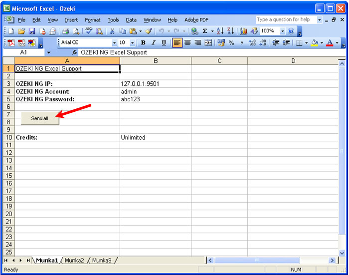This screenshot has width=349, height=275.
Task: Click the New workbook icon
Action: click(x=10, y=31)
